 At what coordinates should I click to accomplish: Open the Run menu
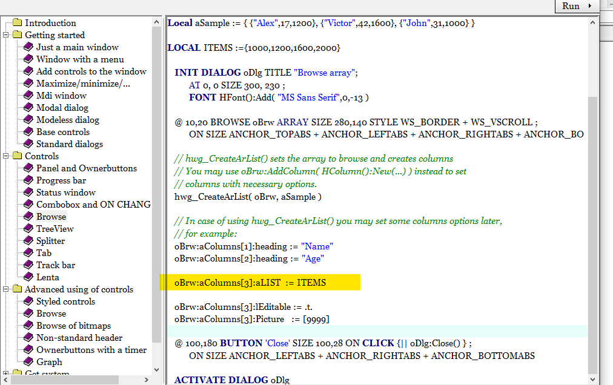click(x=576, y=6)
